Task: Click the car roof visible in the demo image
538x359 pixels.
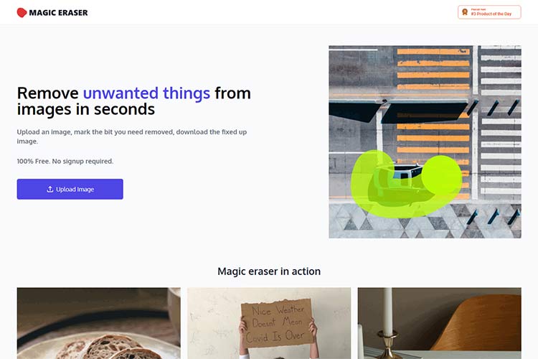Action: [x=407, y=172]
